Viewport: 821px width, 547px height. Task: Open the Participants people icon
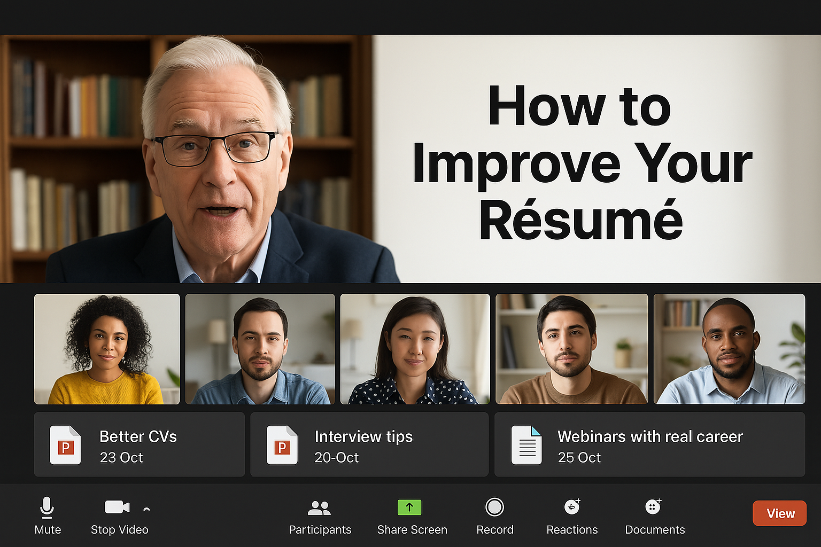(320, 507)
